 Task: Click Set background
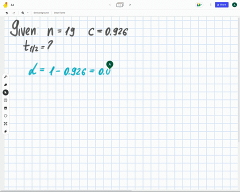[x=41, y=13]
